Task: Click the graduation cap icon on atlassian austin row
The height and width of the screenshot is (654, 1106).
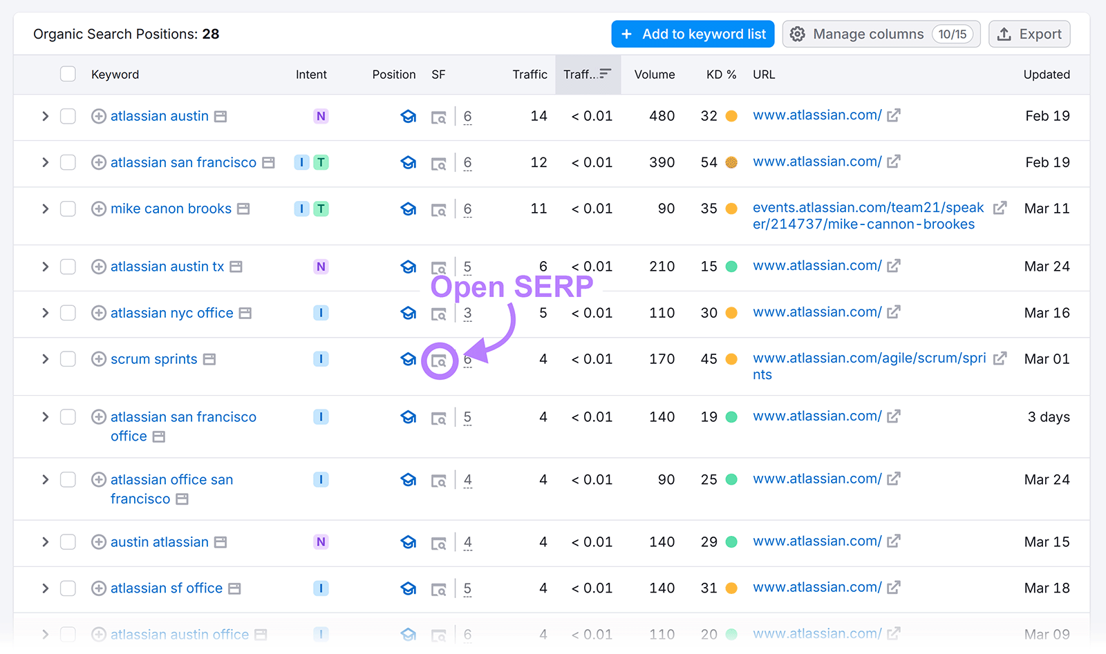Action: coord(409,116)
